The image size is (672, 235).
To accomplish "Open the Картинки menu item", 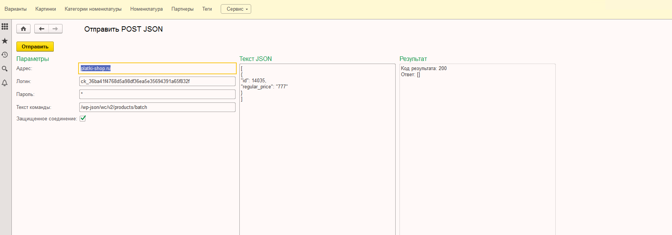I will coord(46,9).
